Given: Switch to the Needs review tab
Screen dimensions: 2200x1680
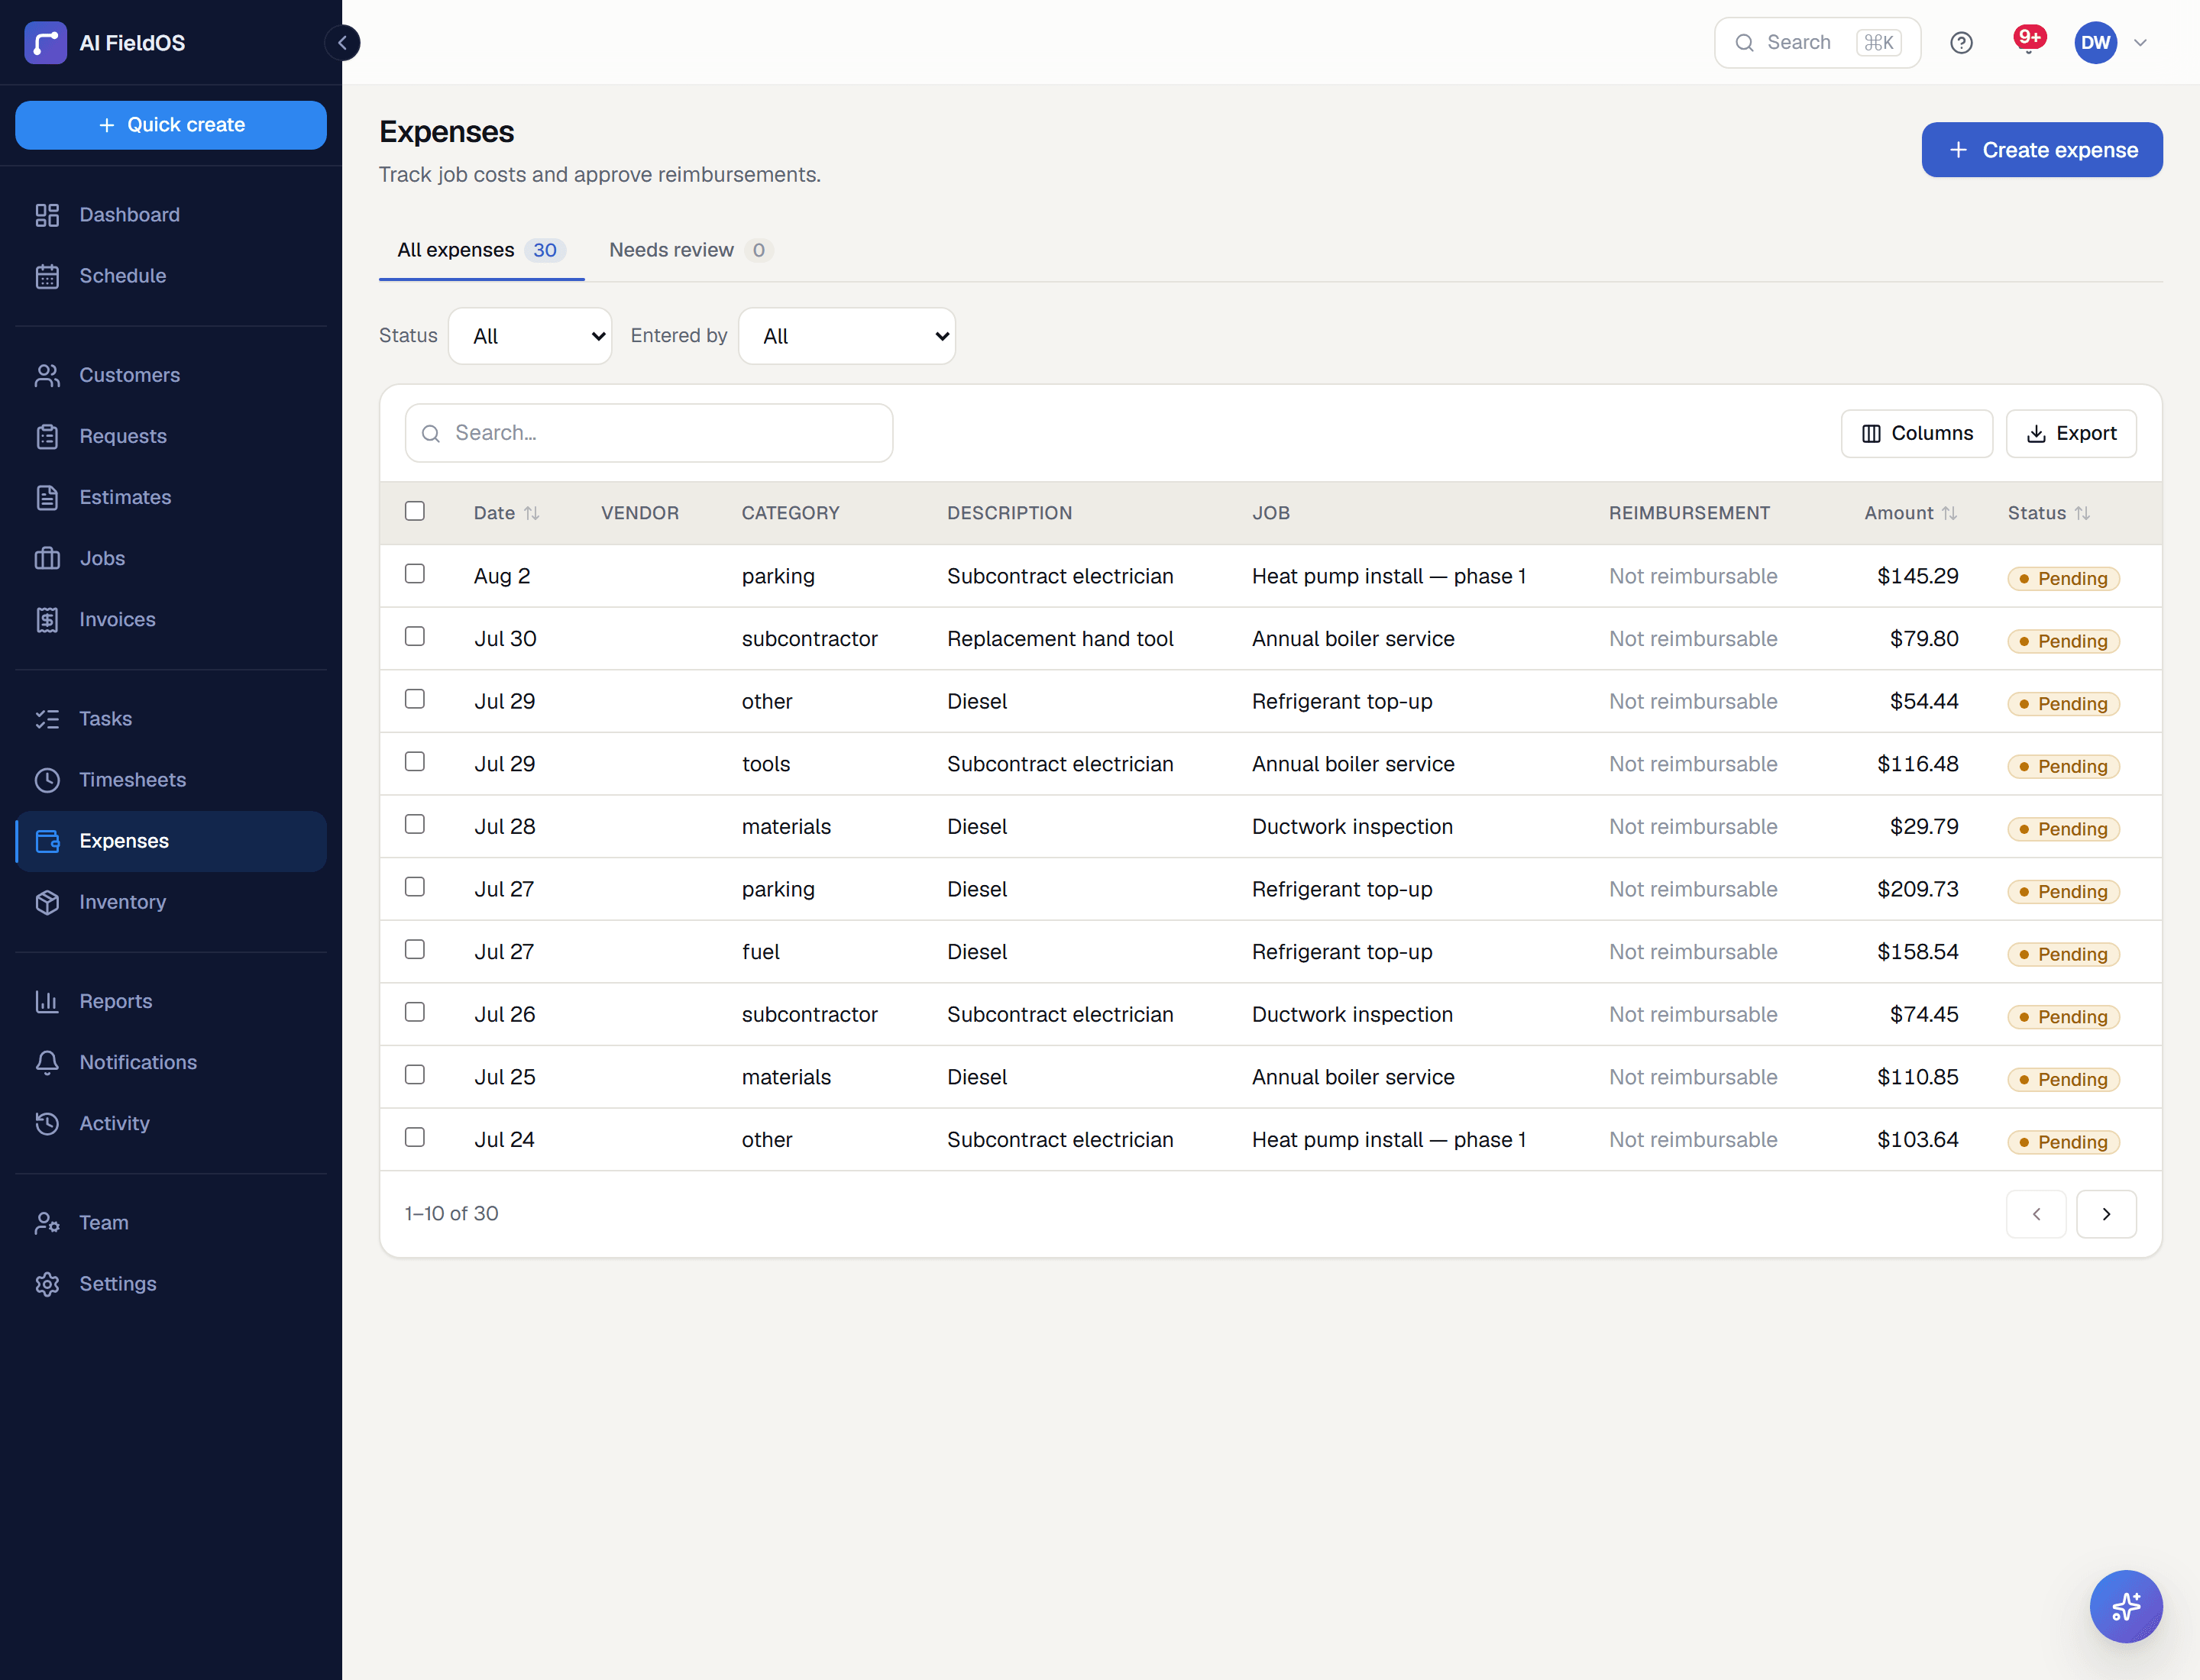Looking at the screenshot, I should click(x=691, y=250).
